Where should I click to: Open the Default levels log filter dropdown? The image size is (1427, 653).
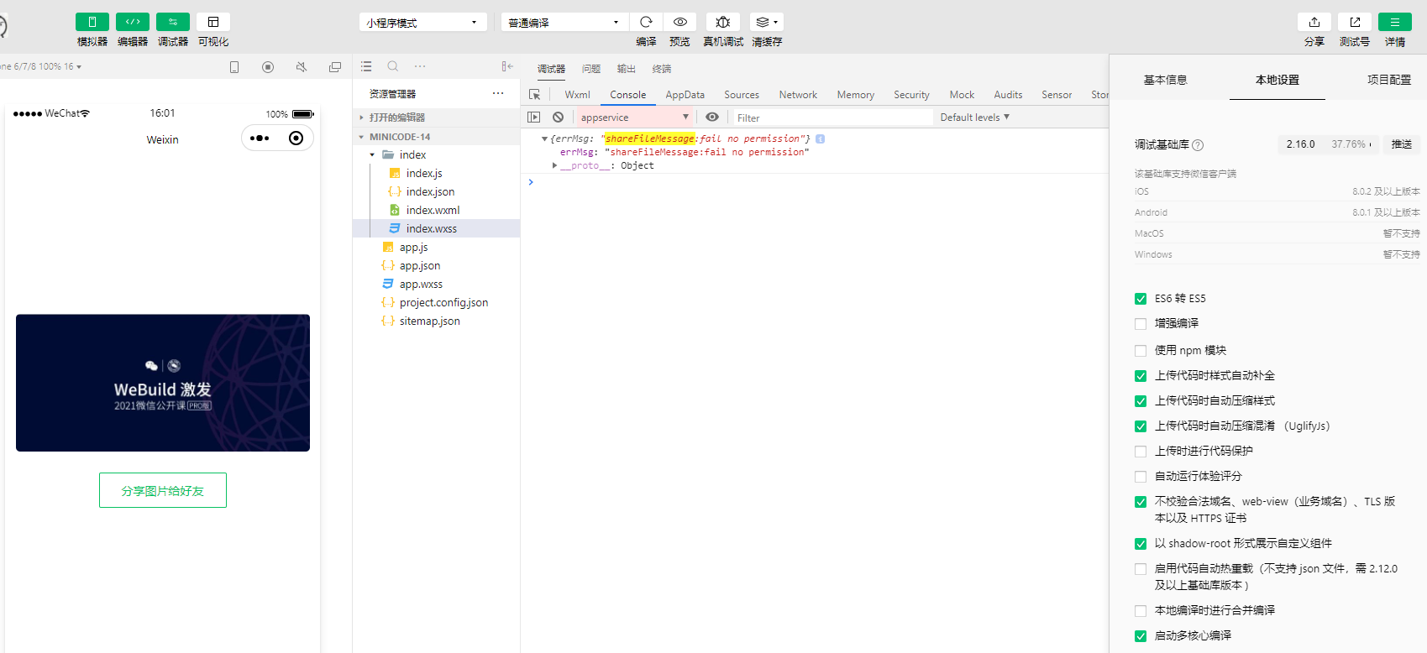point(975,118)
